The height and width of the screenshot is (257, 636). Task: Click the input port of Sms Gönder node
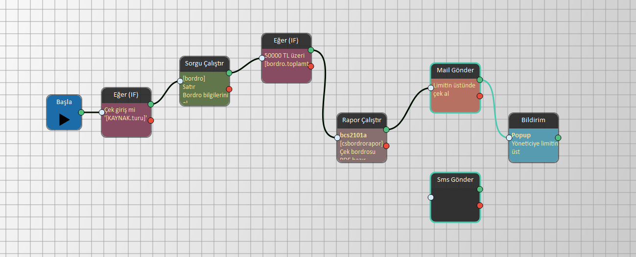tap(431, 197)
